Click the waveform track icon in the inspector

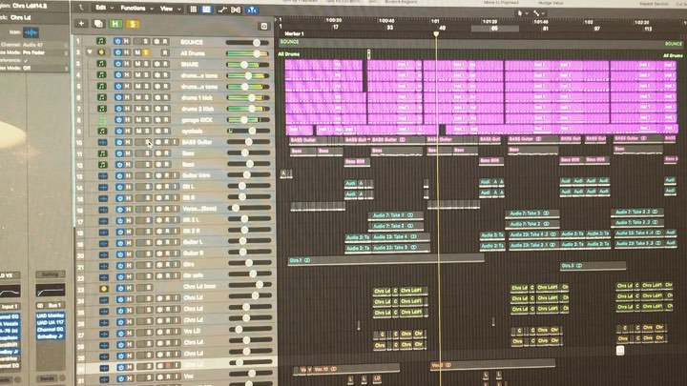[x=31, y=32]
